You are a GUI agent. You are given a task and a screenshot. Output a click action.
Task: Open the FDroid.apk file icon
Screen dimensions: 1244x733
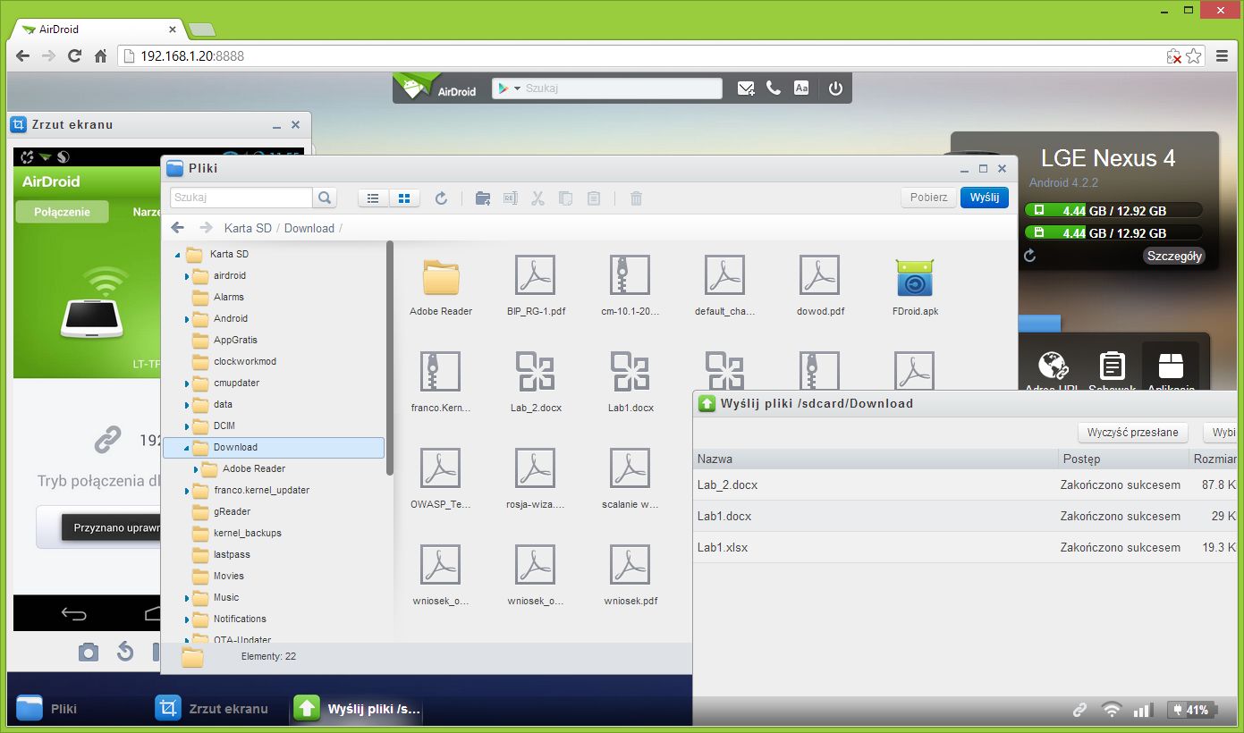[x=914, y=277]
